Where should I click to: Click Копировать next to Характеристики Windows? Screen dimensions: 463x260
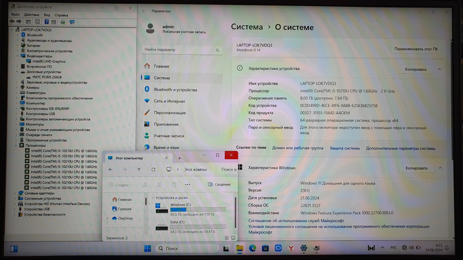point(416,168)
